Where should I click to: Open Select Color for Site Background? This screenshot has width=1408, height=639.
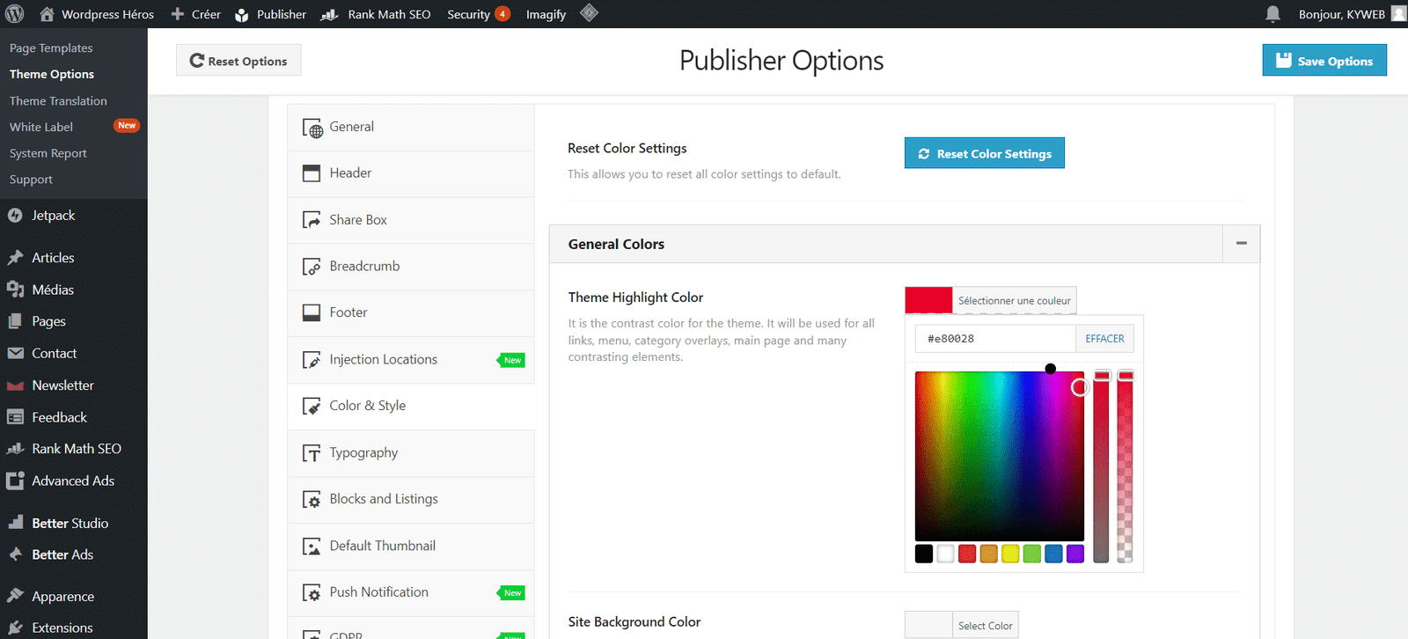[985, 626]
